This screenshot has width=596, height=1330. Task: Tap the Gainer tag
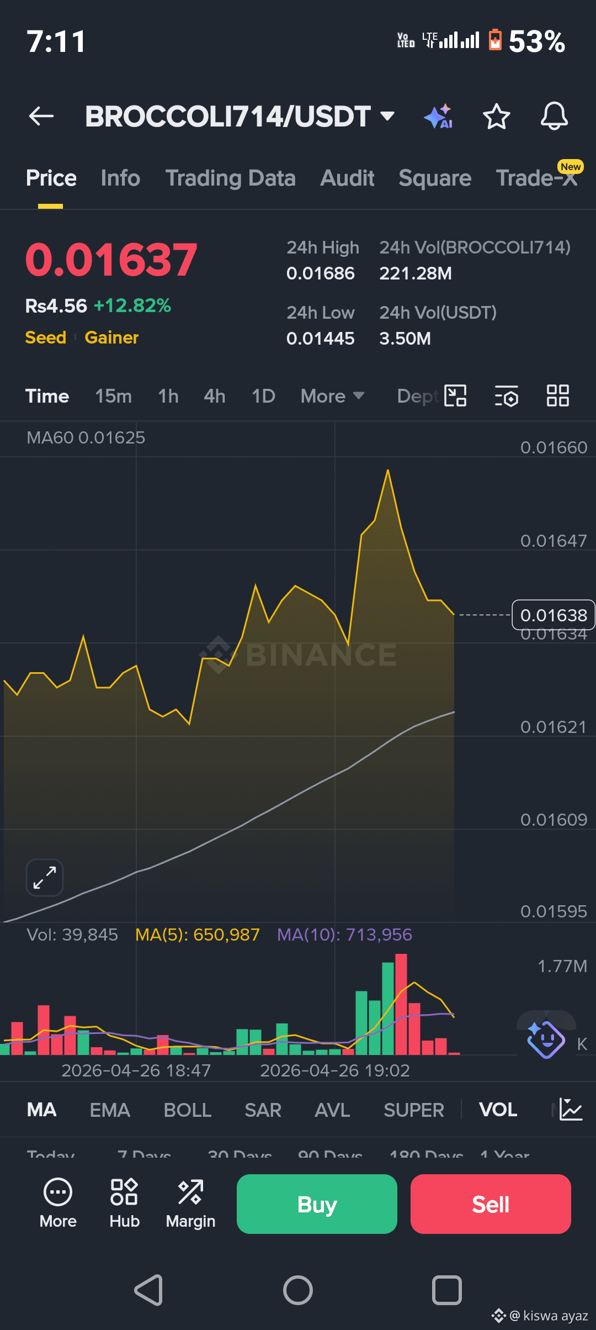click(111, 337)
